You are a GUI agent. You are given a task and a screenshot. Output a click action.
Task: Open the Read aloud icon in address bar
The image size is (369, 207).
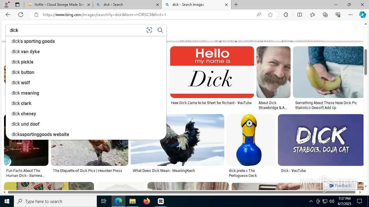(x=259, y=15)
